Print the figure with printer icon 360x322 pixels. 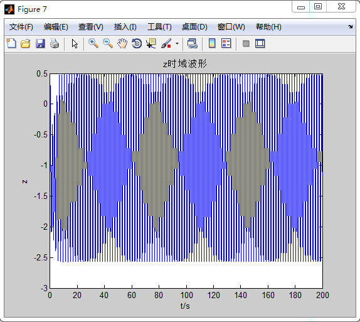(55, 43)
